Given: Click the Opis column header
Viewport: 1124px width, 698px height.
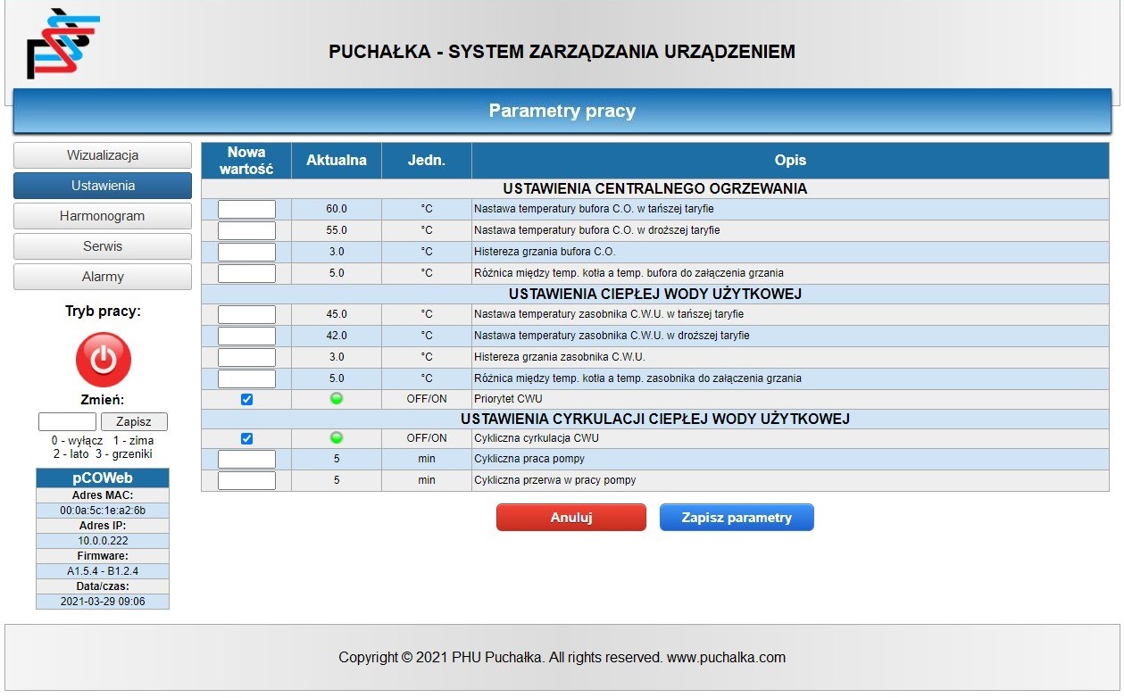Looking at the screenshot, I should tap(790, 161).
